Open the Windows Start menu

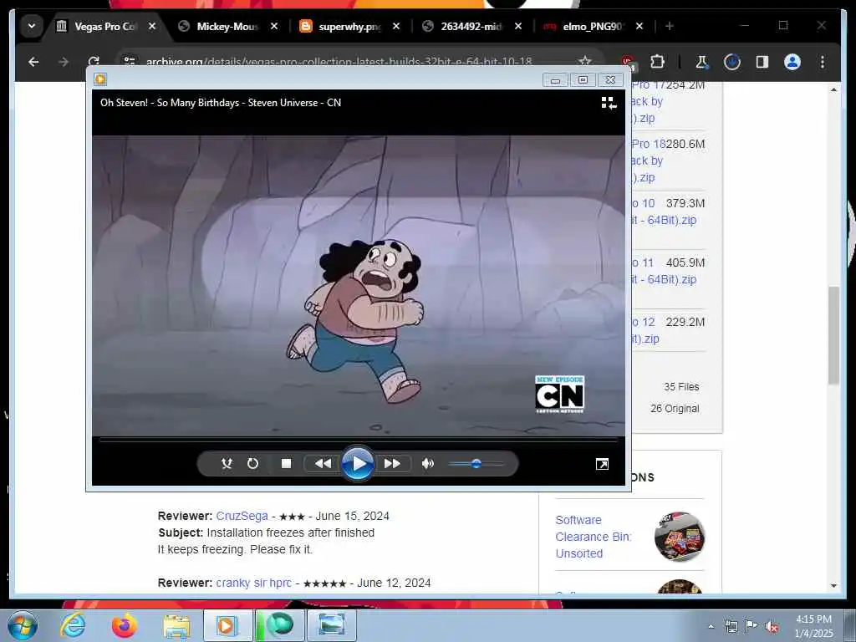(23, 625)
